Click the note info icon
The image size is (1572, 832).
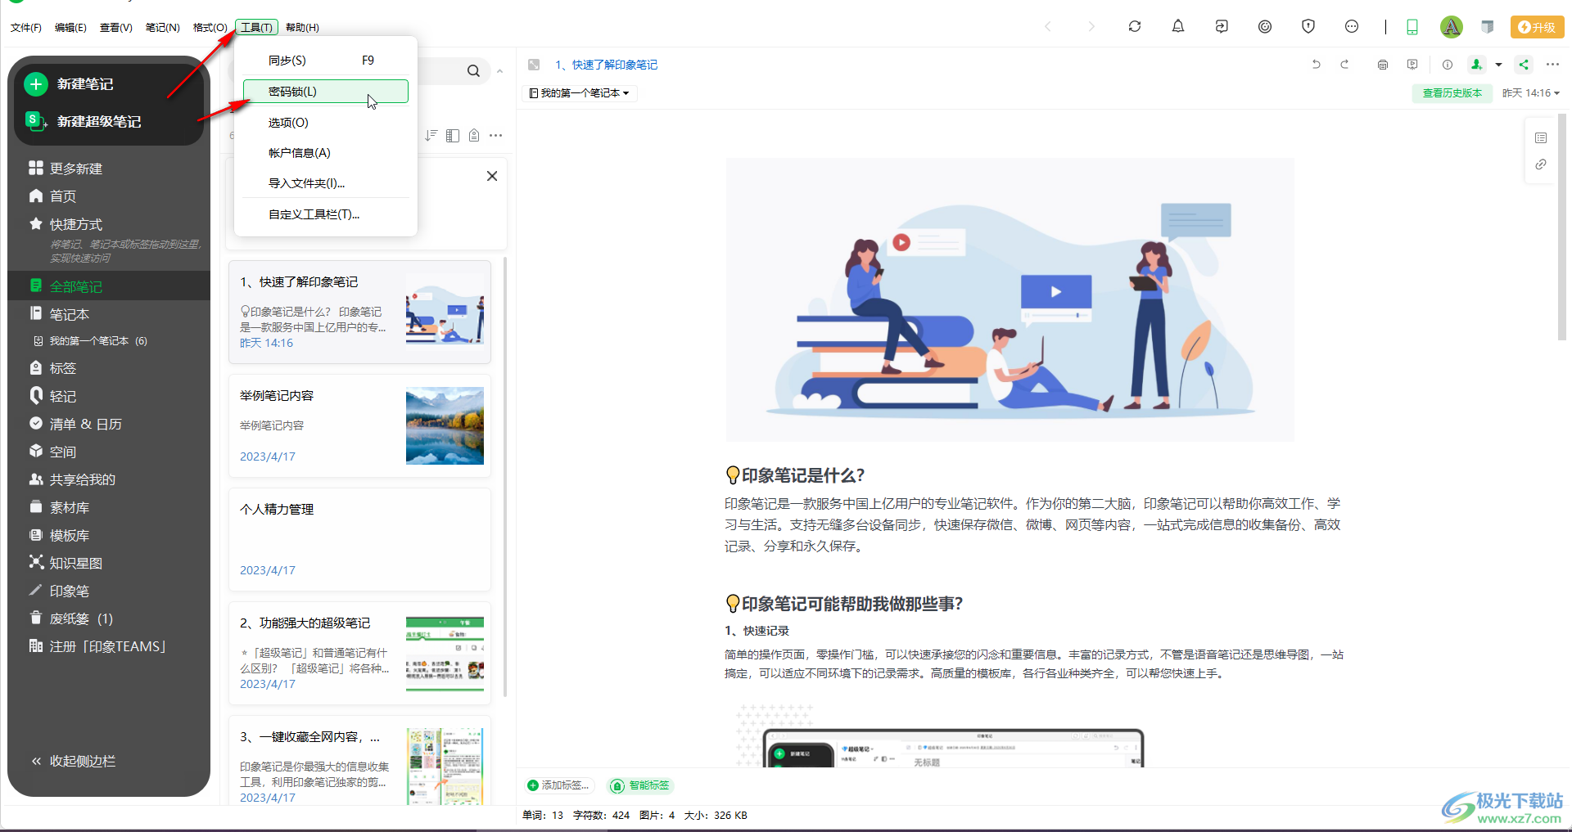1448,65
